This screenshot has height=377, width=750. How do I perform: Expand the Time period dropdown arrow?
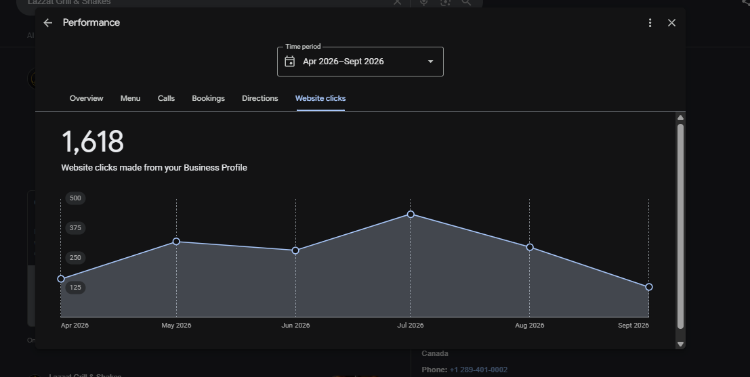tap(430, 62)
